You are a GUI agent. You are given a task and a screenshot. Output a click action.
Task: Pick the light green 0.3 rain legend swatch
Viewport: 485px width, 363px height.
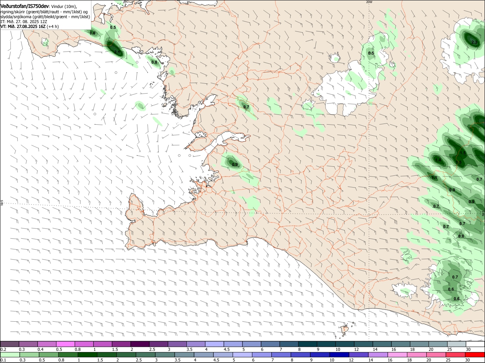[29, 355]
